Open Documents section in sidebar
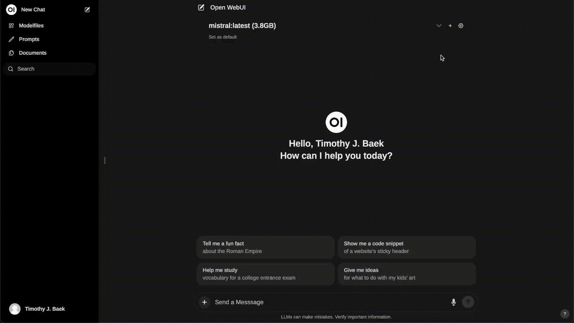Screen dimensions: 574x323 [33, 53]
